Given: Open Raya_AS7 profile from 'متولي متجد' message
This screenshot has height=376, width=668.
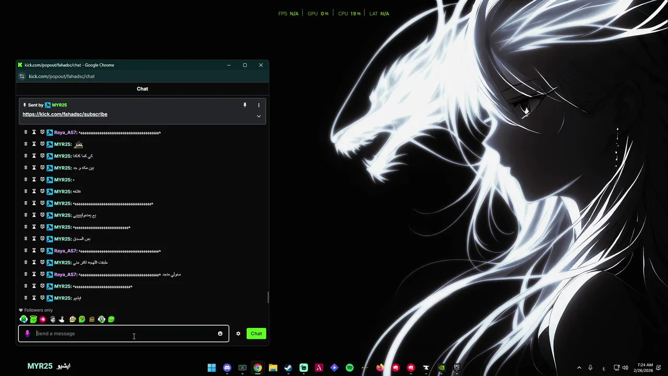Looking at the screenshot, I should [x=65, y=274].
